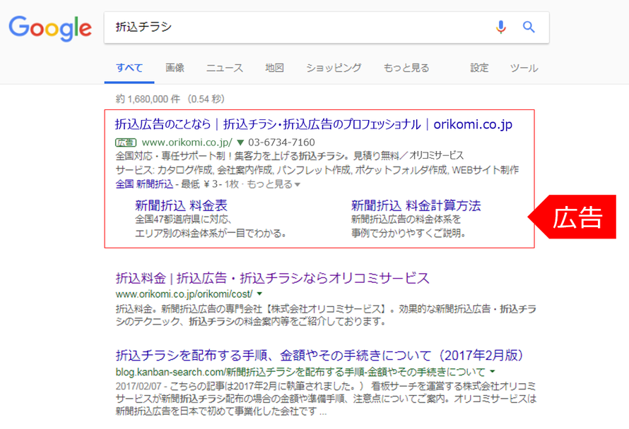Click the snippet starting 2017/02/07
The height and width of the screenshot is (429, 629).
[326, 399]
